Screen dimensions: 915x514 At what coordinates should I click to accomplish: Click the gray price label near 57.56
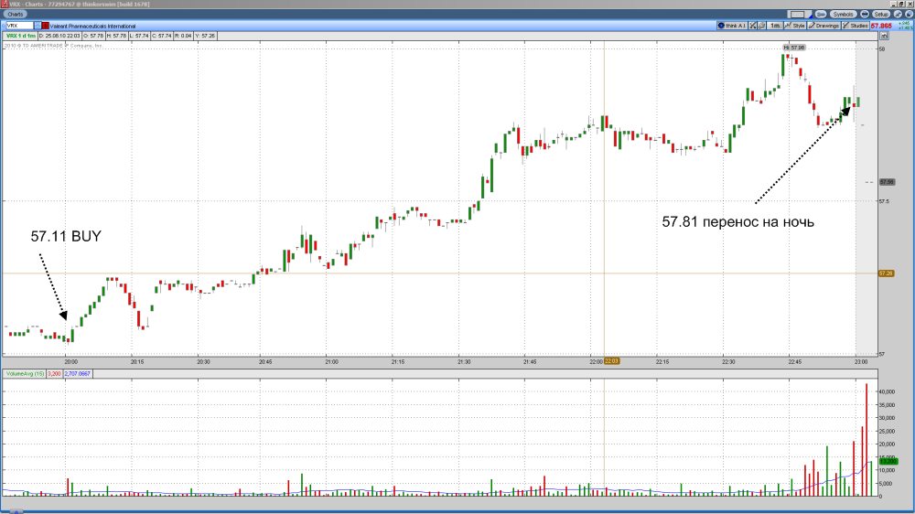pyautogui.click(x=887, y=182)
